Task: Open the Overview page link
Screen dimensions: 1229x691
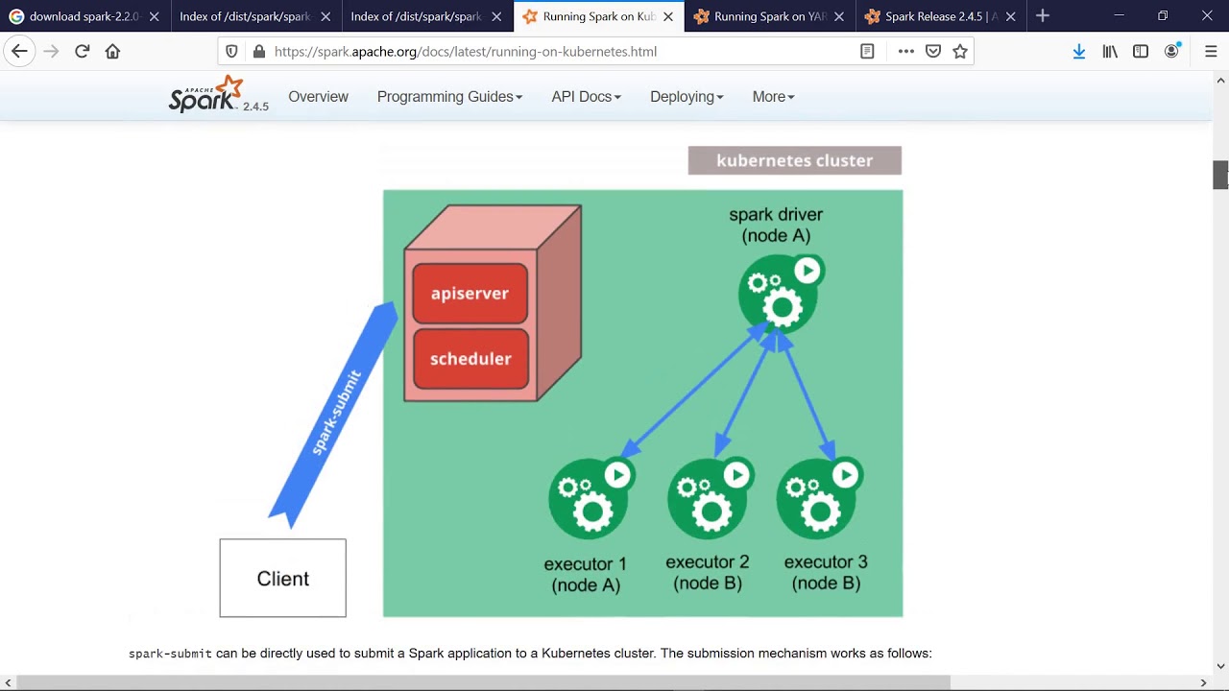Action: (318, 97)
